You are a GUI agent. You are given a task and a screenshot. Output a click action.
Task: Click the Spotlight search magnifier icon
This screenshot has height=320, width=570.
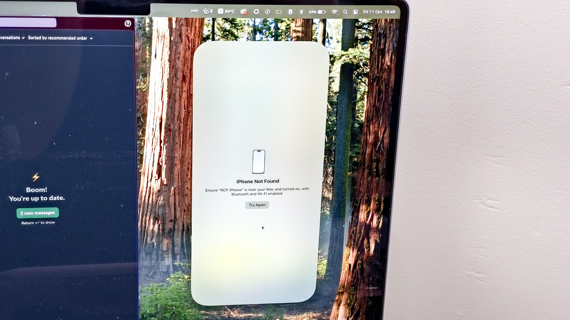click(345, 12)
